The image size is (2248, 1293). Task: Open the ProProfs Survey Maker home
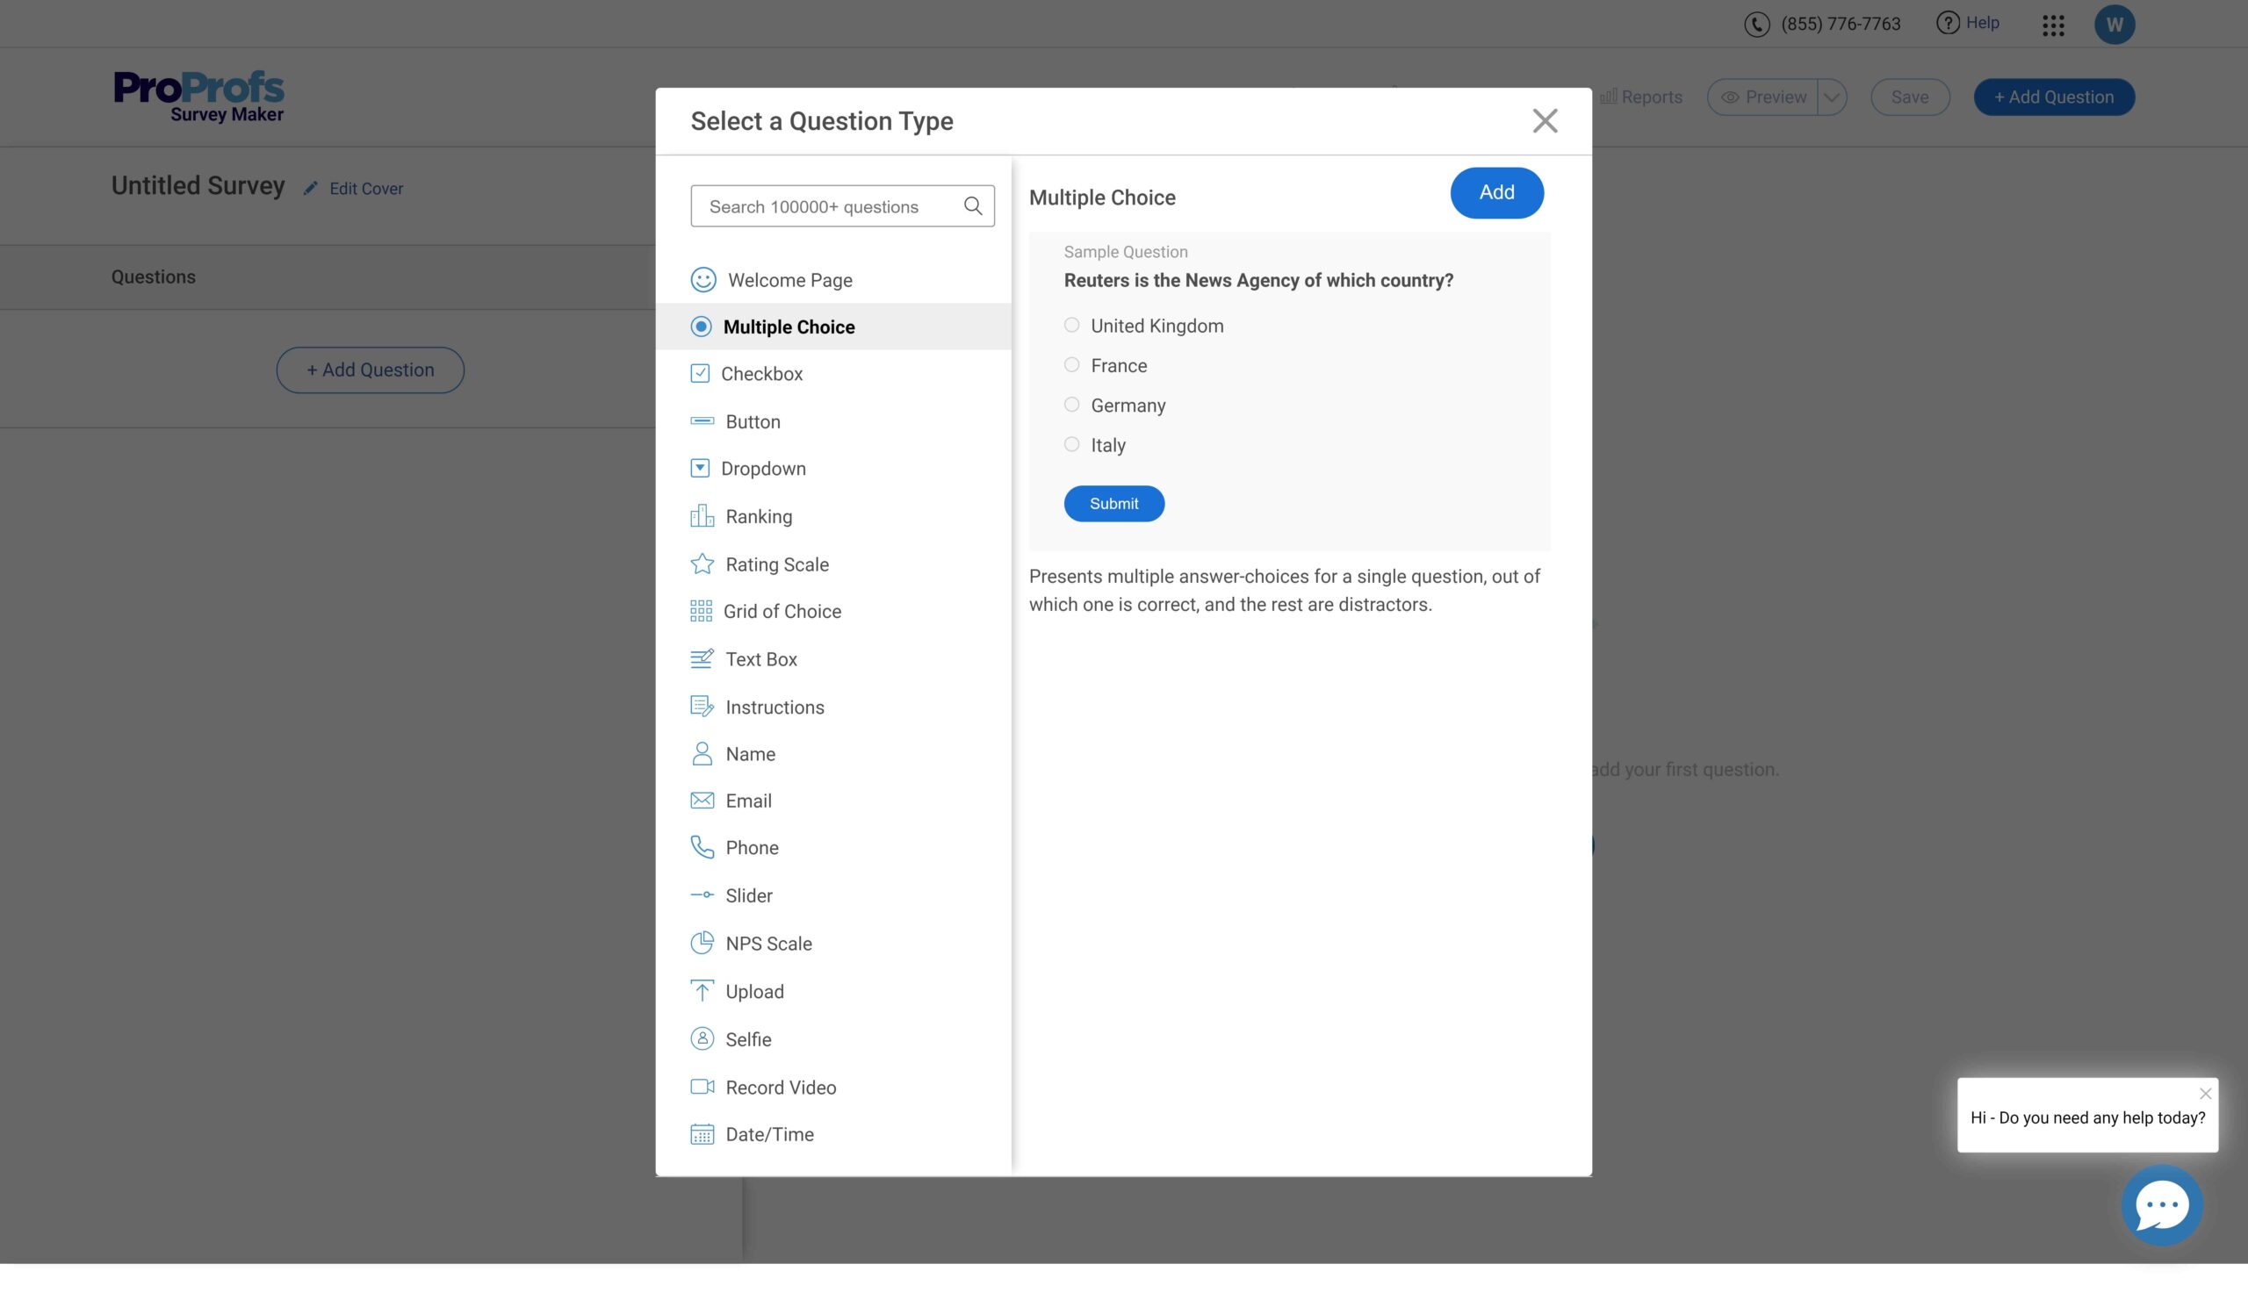198,94
